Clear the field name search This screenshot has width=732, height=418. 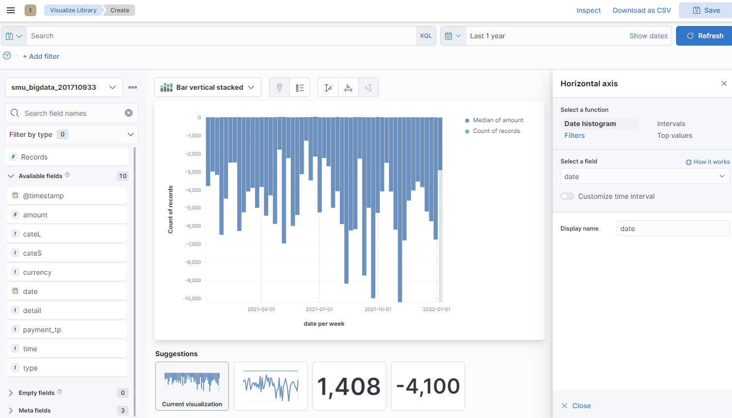pos(129,113)
